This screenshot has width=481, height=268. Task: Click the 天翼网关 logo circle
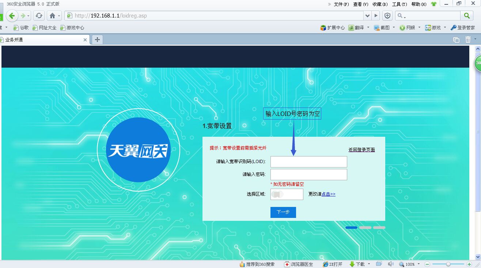[x=138, y=150]
